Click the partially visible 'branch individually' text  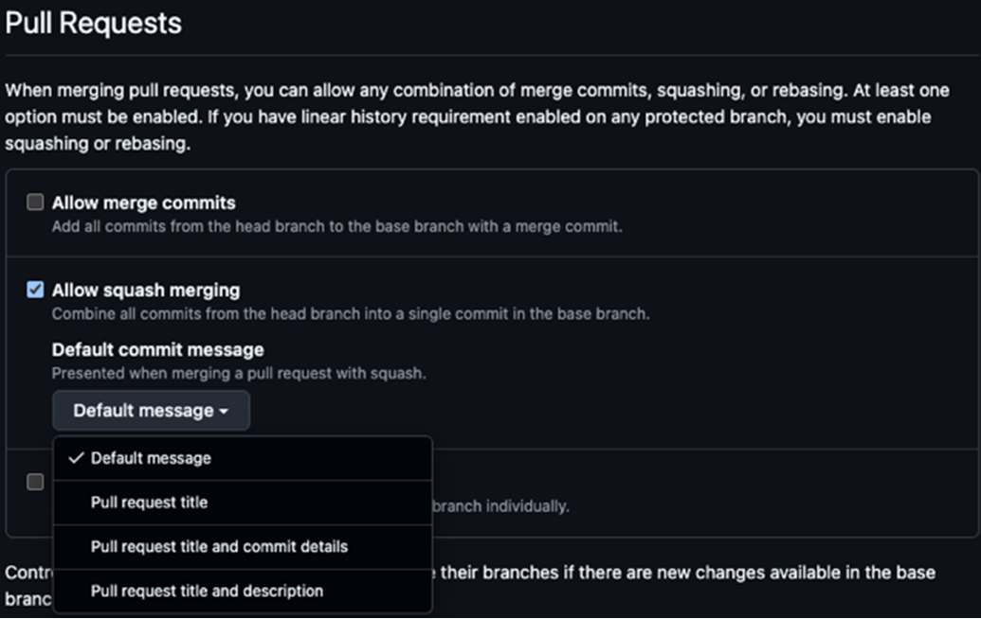point(500,506)
